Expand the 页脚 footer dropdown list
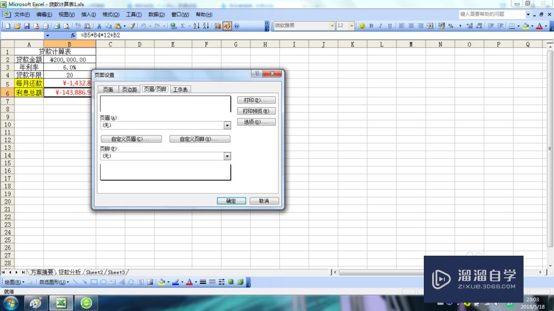This screenshot has height=311, width=554. [227, 156]
